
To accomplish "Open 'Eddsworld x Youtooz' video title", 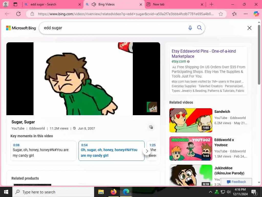I will 224,142.
